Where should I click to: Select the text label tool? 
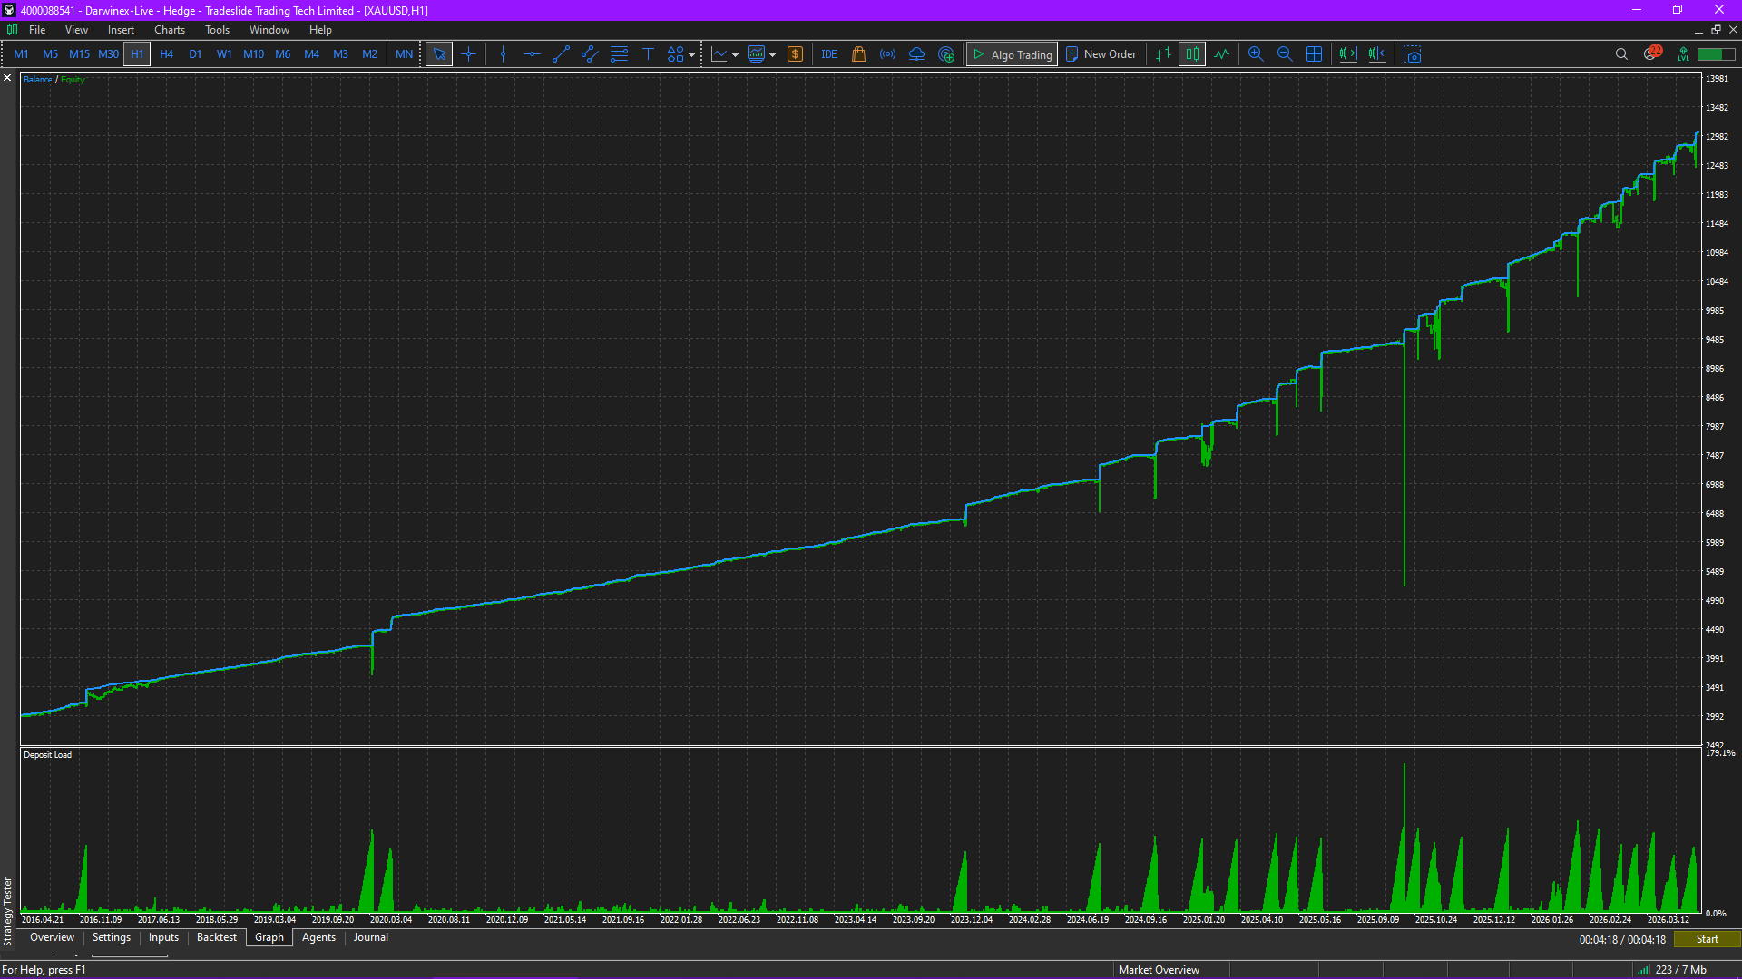(648, 54)
